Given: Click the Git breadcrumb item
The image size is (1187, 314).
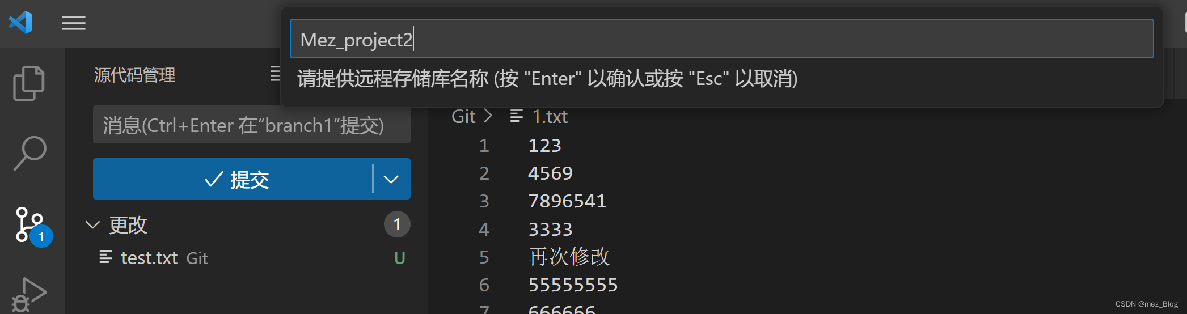Looking at the screenshot, I should pos(463,116).
